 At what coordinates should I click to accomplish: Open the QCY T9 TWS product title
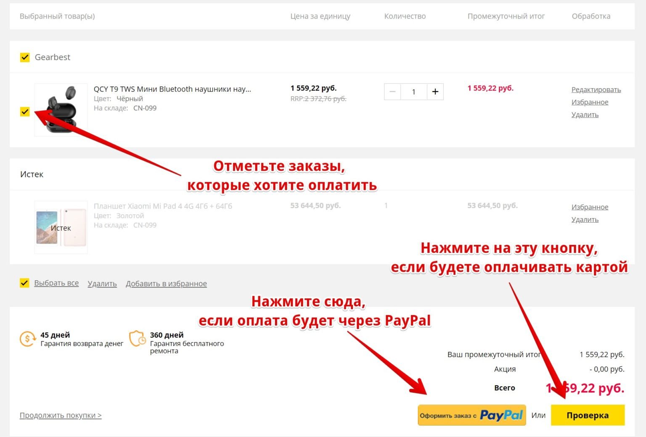tap(172, 89)
